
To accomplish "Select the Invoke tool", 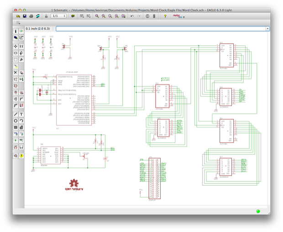I will pos(21,105).
